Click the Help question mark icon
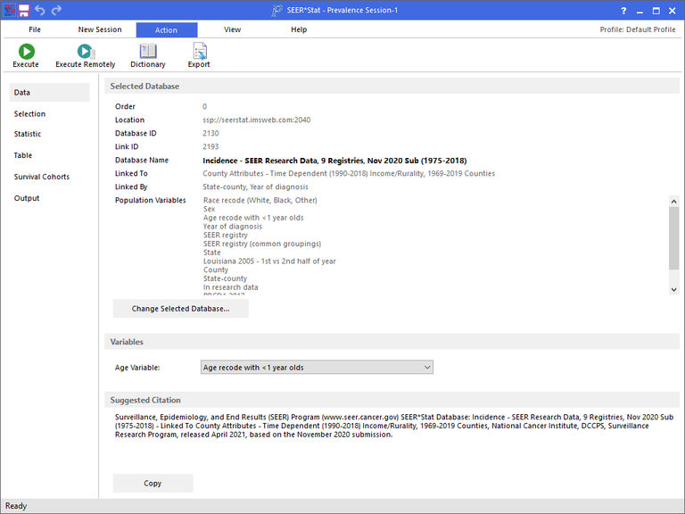This screenshot has width=685, height=514. (x=623, y=11)
